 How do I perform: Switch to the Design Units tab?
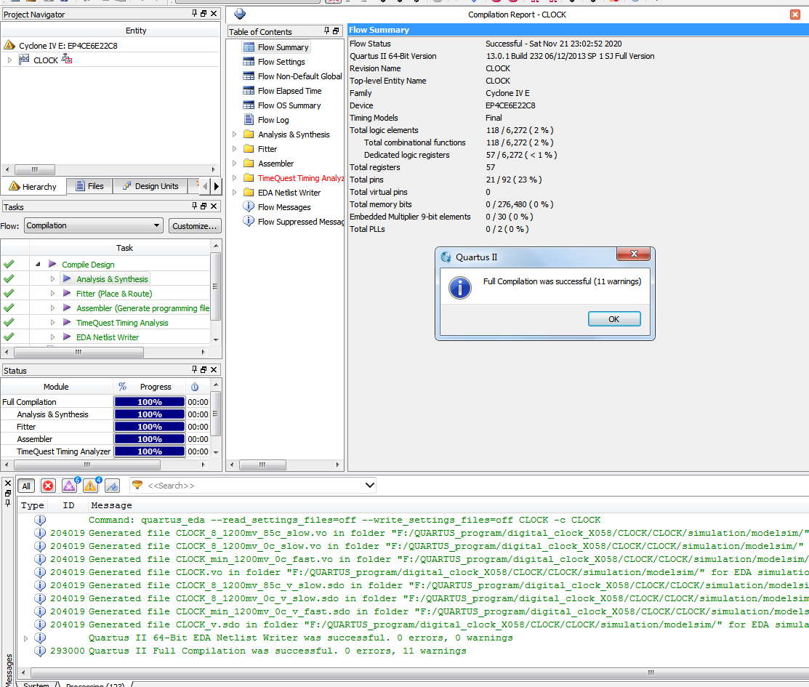point(149,186)
